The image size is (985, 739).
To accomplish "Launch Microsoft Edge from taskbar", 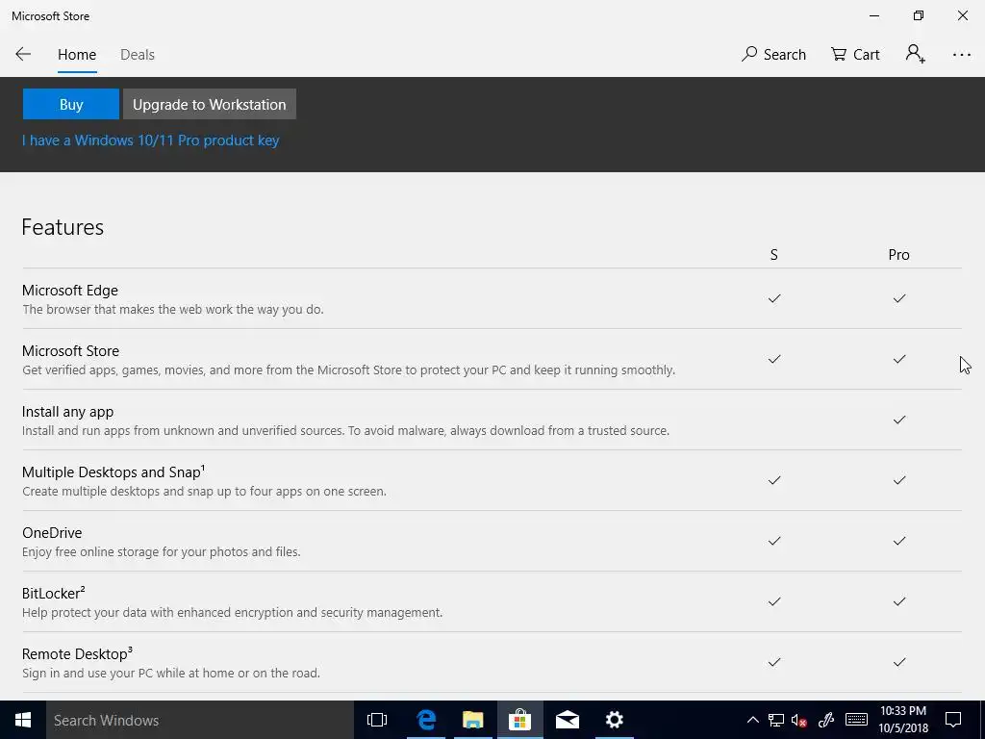I will coord(426,720).
